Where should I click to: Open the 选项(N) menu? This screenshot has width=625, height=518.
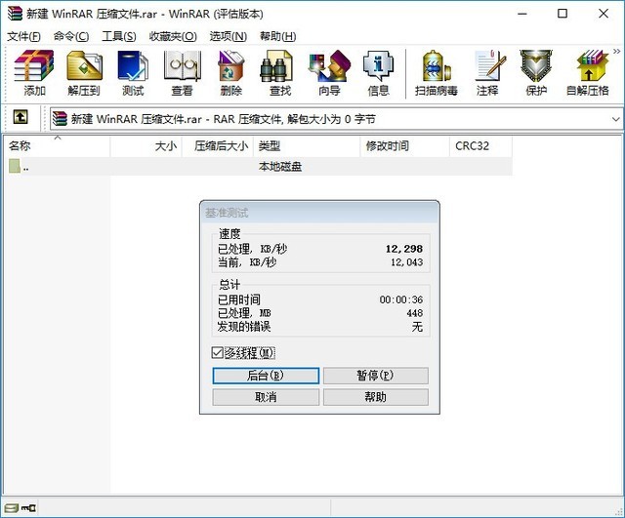click(228, 36)
